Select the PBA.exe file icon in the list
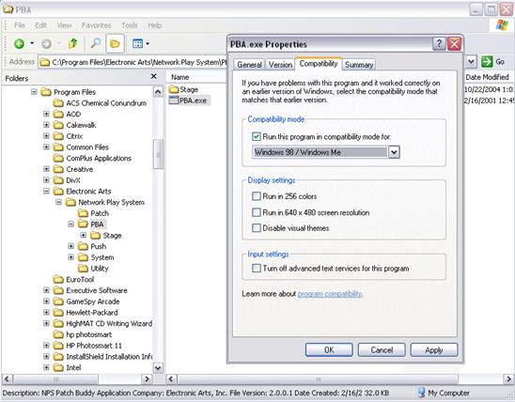The image size is (515, 402). [173, 100]
